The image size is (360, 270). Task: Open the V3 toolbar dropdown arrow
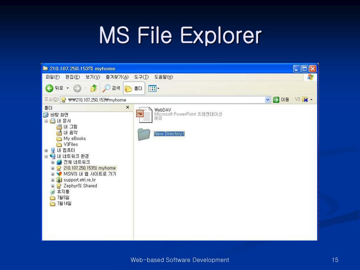click(311, 99)
